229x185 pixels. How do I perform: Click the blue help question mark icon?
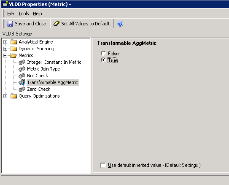click(x=120, y=24)
